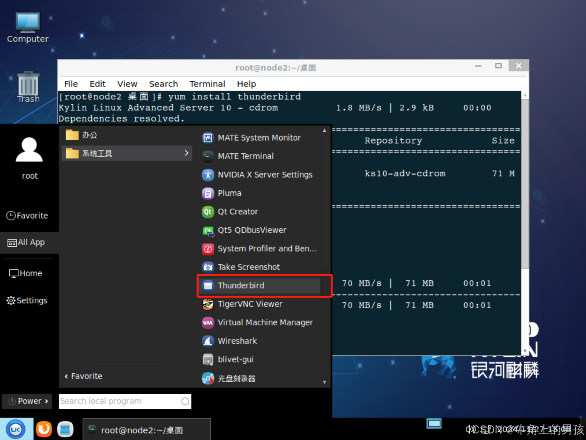586x440 pixels.
Task: Launch Firefox from the taskbar
Action: [44, 429]
